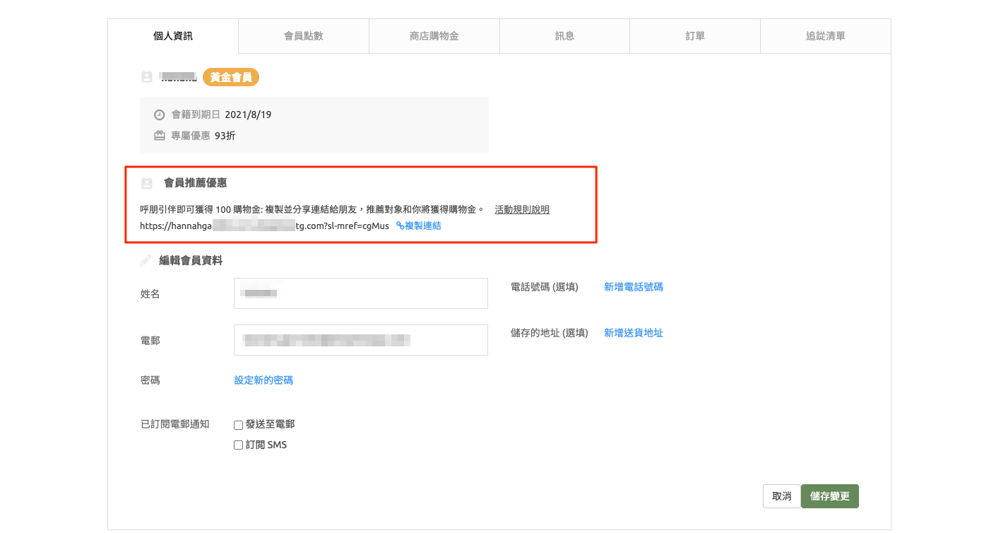Enable the 發送至電郵 checkbox
Image resolution: width=1008 pixels, height=533 pixels.
coord(239,425)
